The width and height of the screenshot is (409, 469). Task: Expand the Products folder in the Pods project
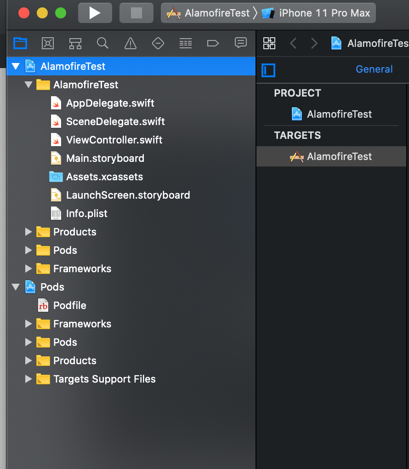pos(28,360)
